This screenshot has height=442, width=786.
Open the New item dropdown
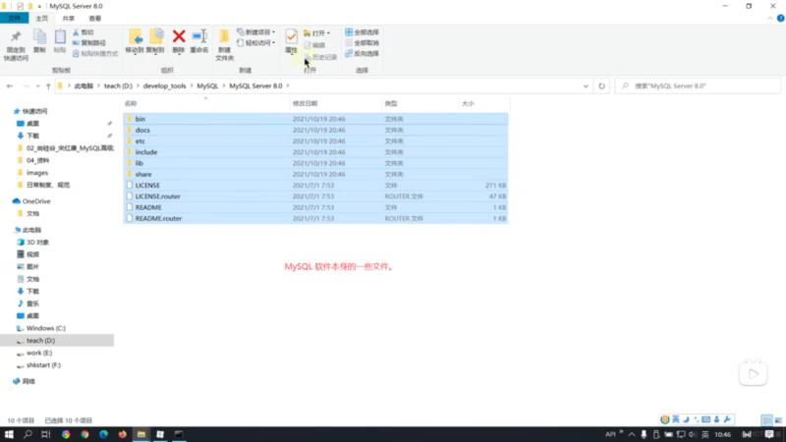click(x=256, y=32)
